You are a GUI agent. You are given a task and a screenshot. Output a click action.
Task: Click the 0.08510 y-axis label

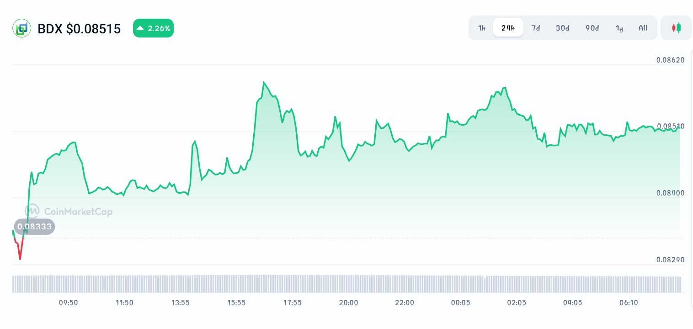click(671, 126)
